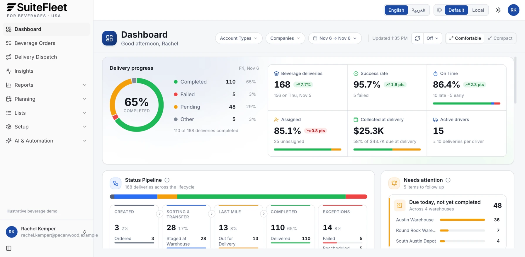The image size is (525, 257).
Task: Click the Needs attention info icon
Action: point(448,180)
